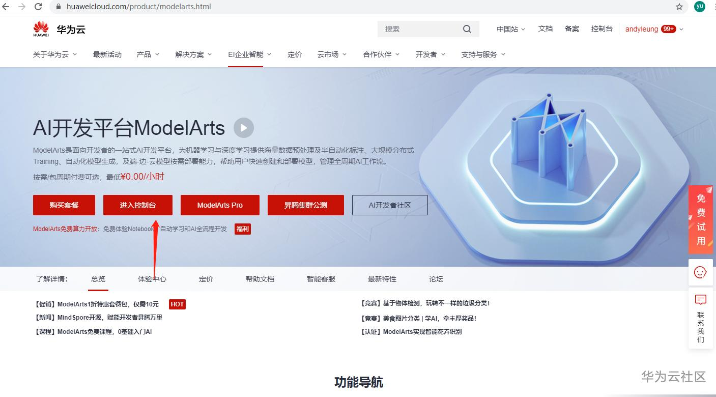
Task: Click the ModelArts Pro button
Action: (220, 205)
